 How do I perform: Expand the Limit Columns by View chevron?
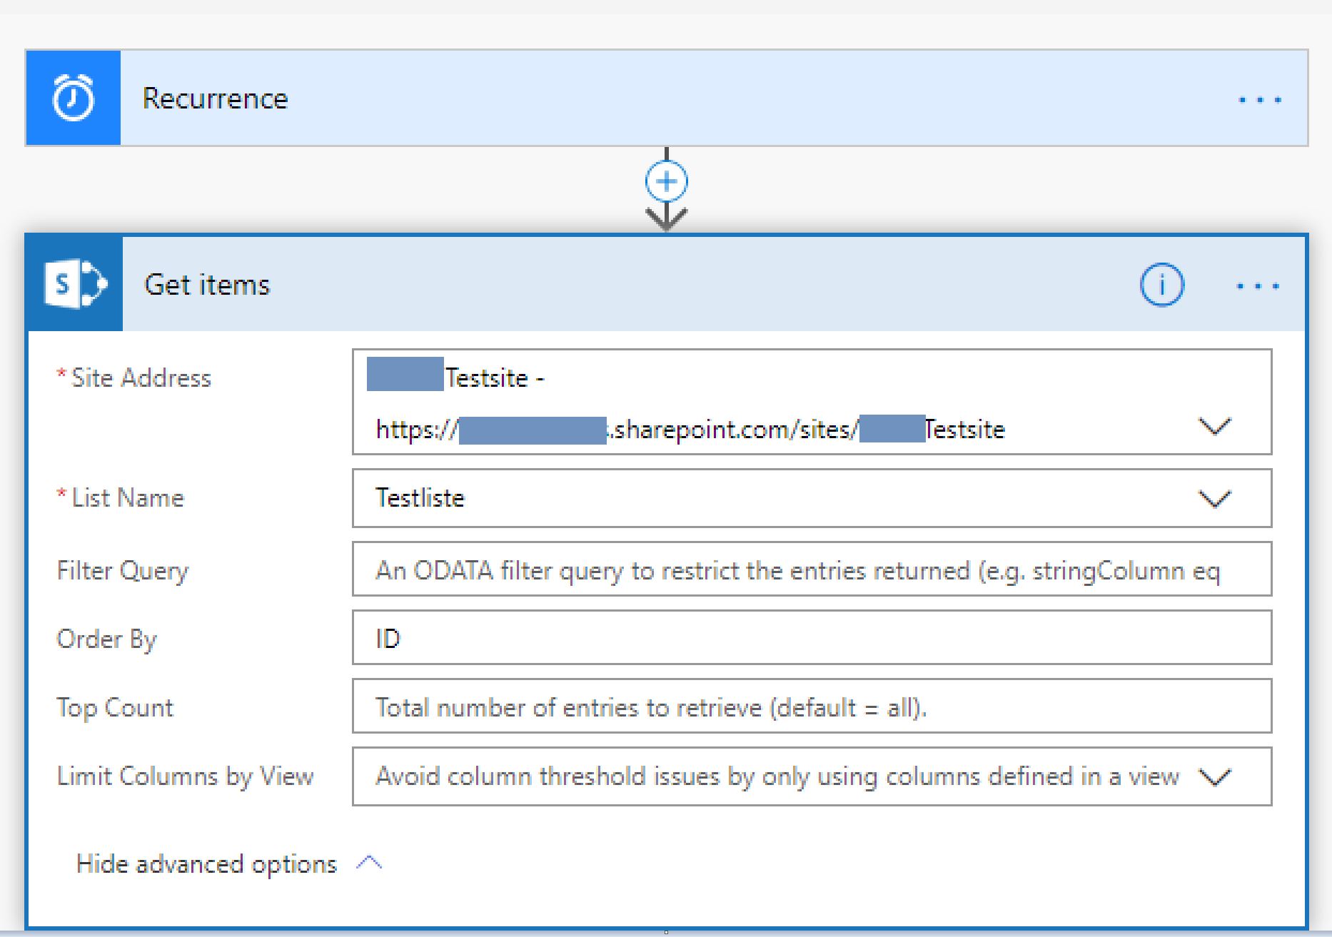[x=1214, y=777]
